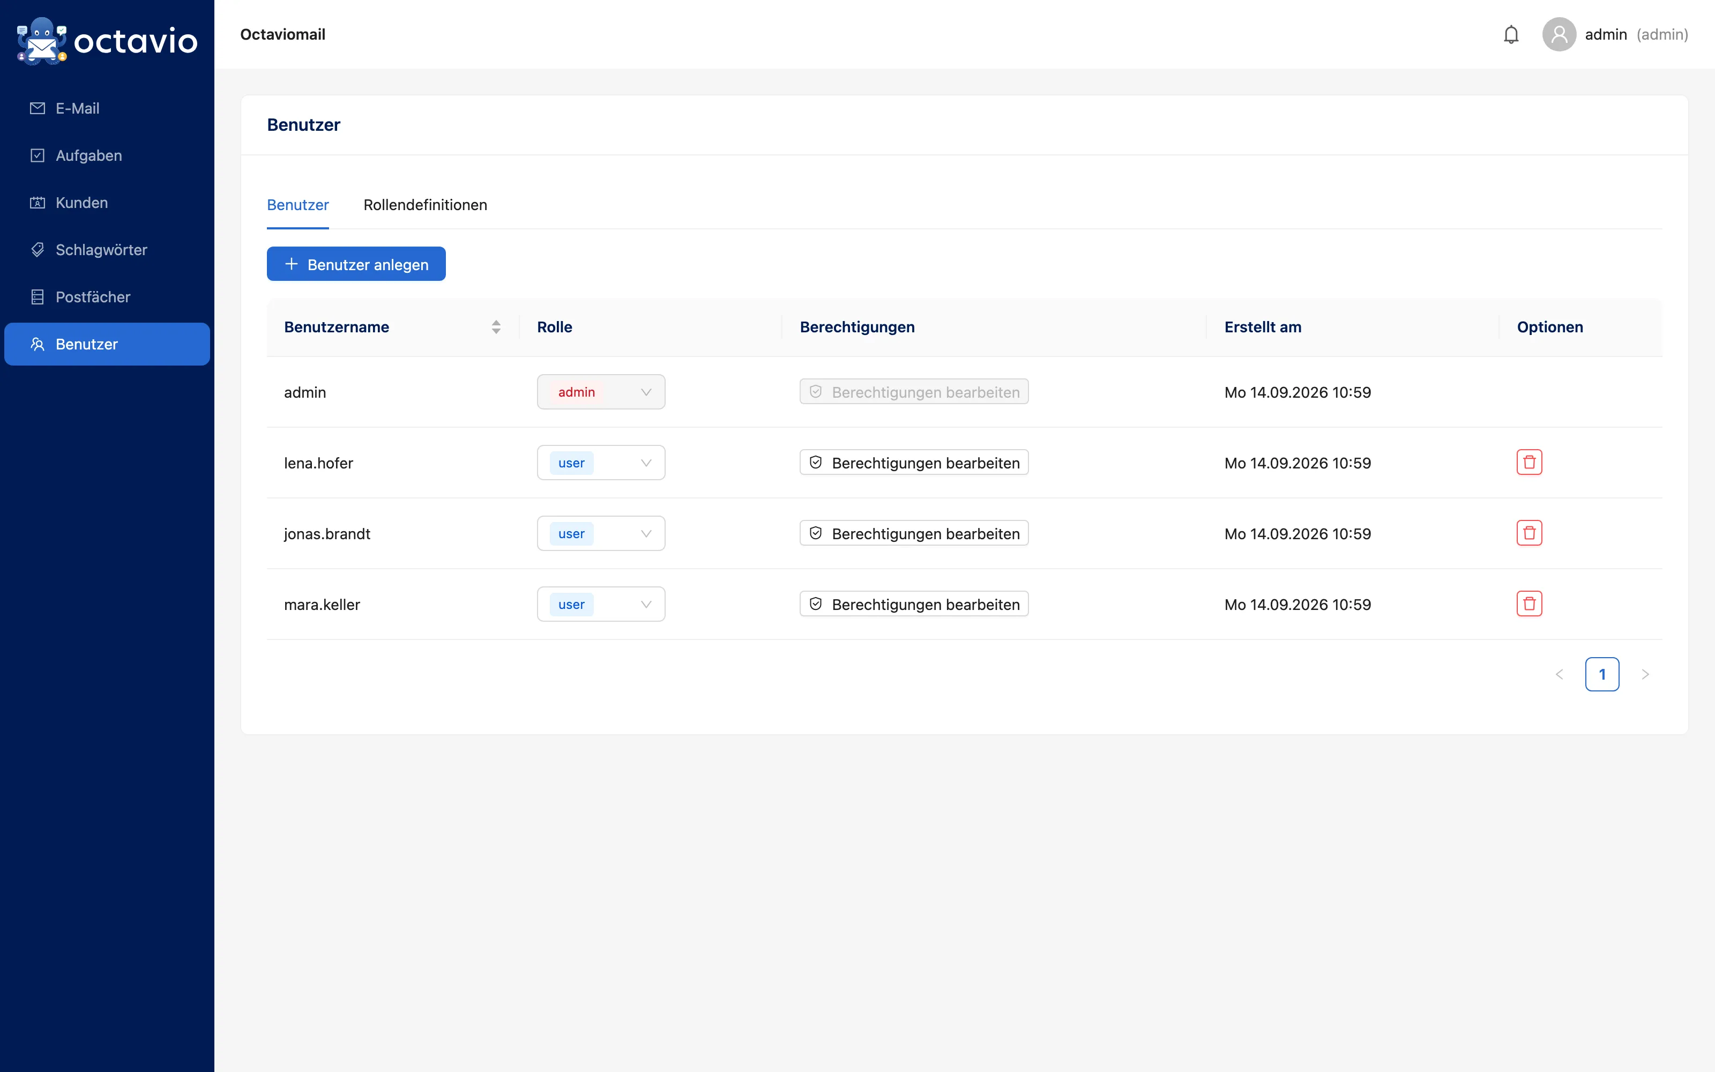Click the admin avatar icon

(1559, 35)
